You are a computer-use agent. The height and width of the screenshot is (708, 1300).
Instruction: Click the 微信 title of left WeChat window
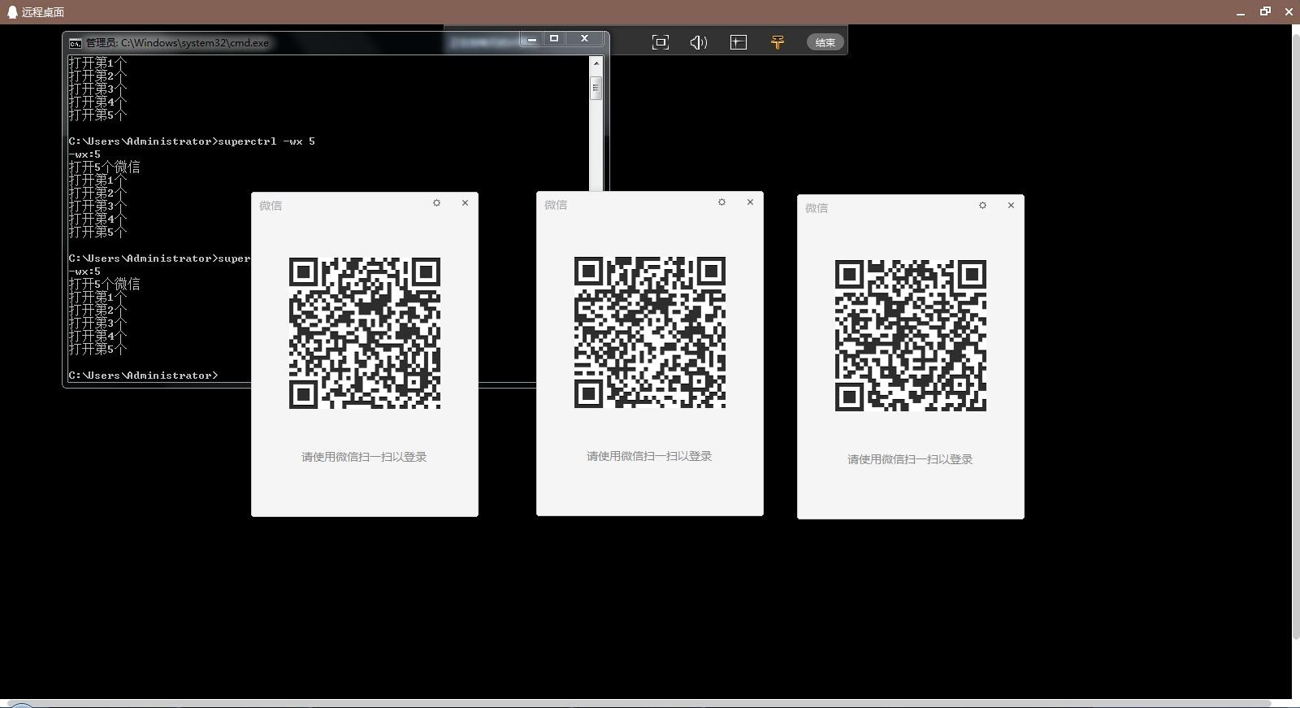(271, 206)
